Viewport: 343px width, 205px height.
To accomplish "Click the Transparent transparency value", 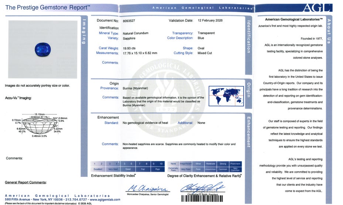I will (x=206, y=33).
